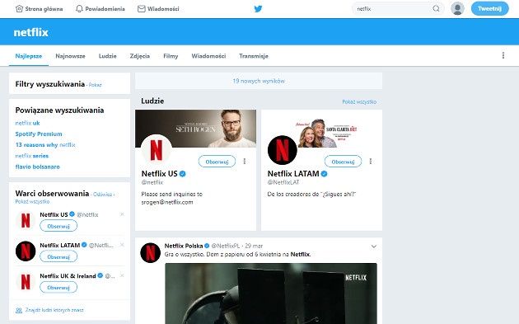Open Netflix LATAM card name link
The height and width of the screenshot is (324, 519).
[293, 174]
